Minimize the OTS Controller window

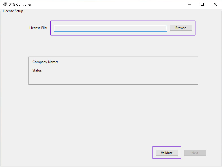[x=189, y=4]
